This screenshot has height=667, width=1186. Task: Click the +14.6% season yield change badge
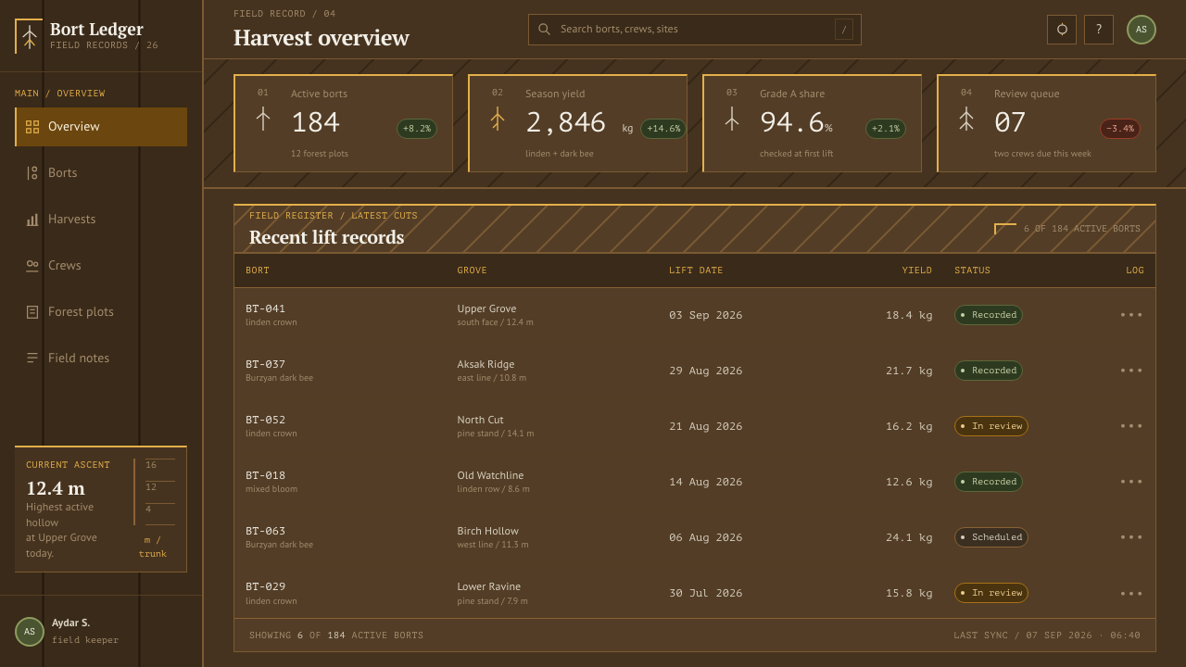coord(663,129)
